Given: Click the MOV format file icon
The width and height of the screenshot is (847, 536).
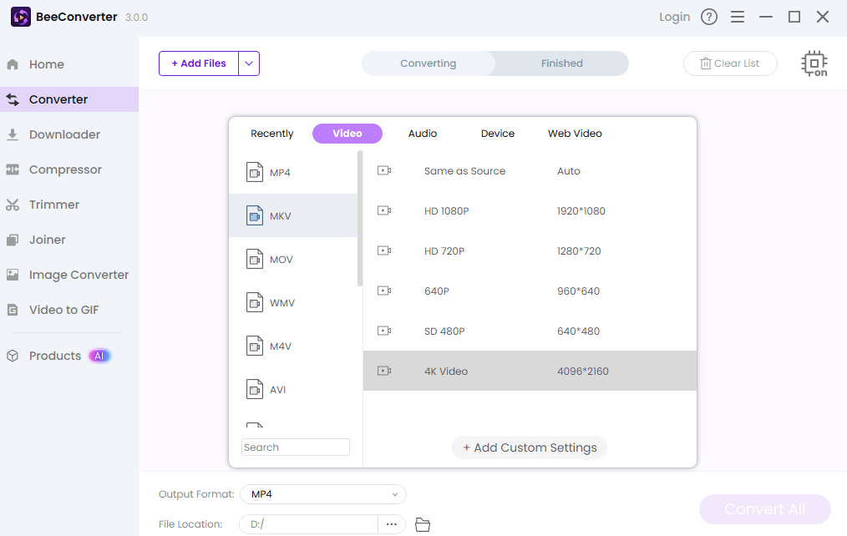Looking at the screenshot, I should point(255,259).
